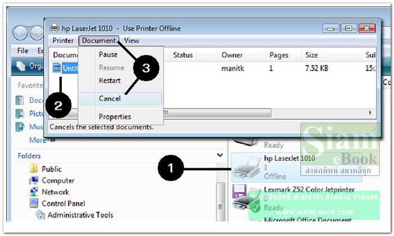Select Computer in the folder tree
Screen dimensions: 394x236
pos(58,181)
